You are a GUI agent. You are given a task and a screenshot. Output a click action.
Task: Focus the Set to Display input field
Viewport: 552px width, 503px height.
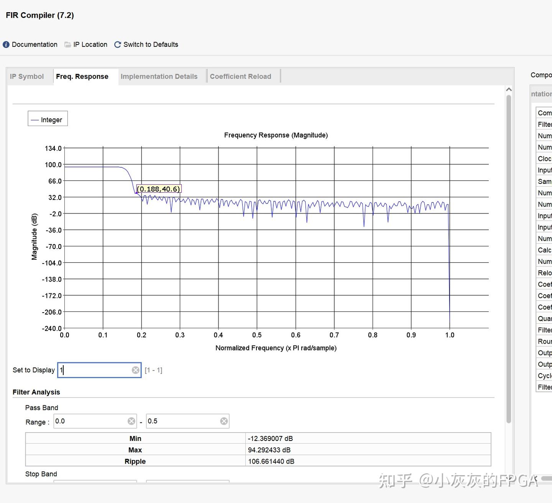pos(99,370)
